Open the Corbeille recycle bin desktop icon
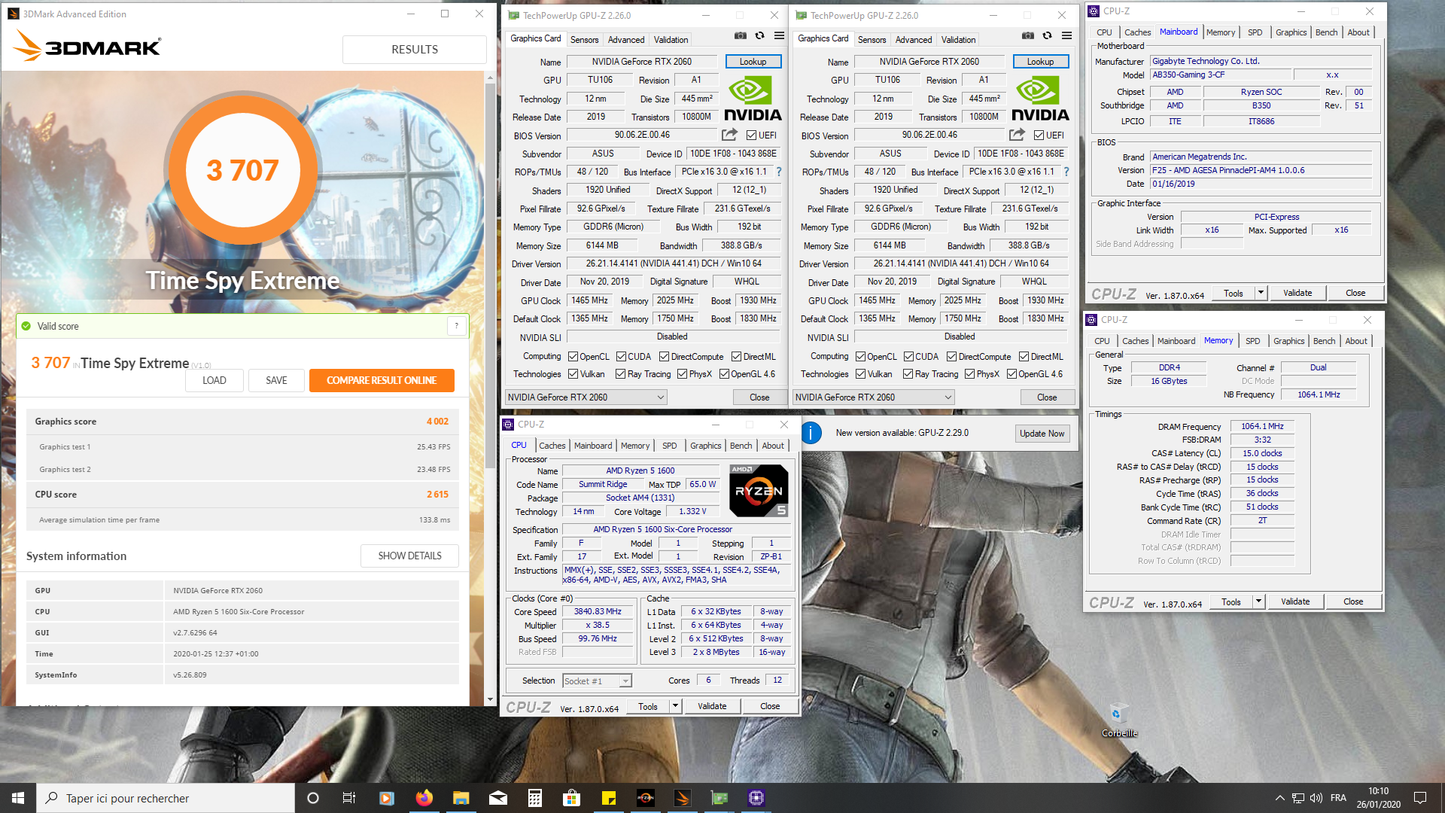 [x=1119, y=720]
